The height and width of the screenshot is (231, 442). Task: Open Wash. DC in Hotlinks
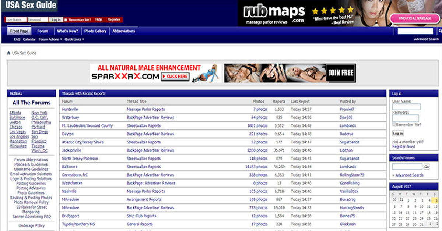click(39, 150)
